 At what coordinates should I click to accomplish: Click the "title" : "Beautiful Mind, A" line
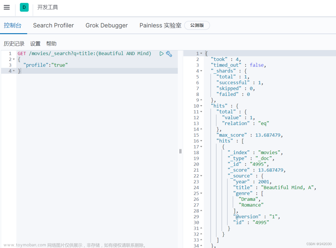[x=275, y=187]
